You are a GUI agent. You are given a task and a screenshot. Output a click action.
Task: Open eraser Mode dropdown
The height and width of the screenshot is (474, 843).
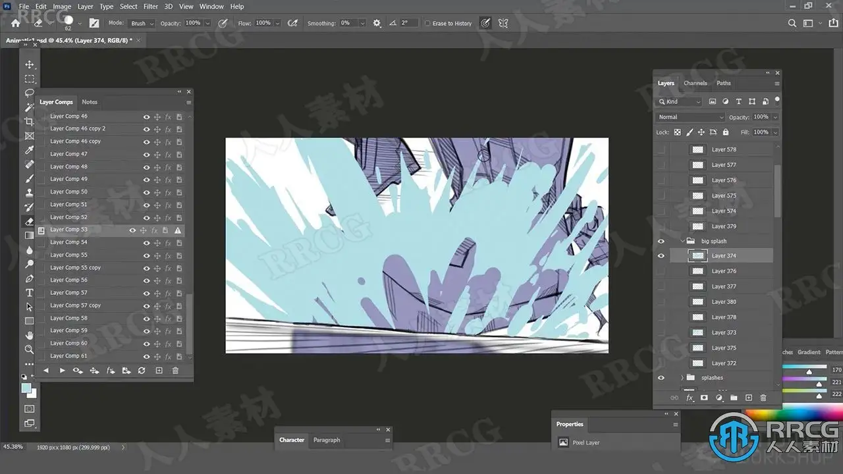click(142, 23)
